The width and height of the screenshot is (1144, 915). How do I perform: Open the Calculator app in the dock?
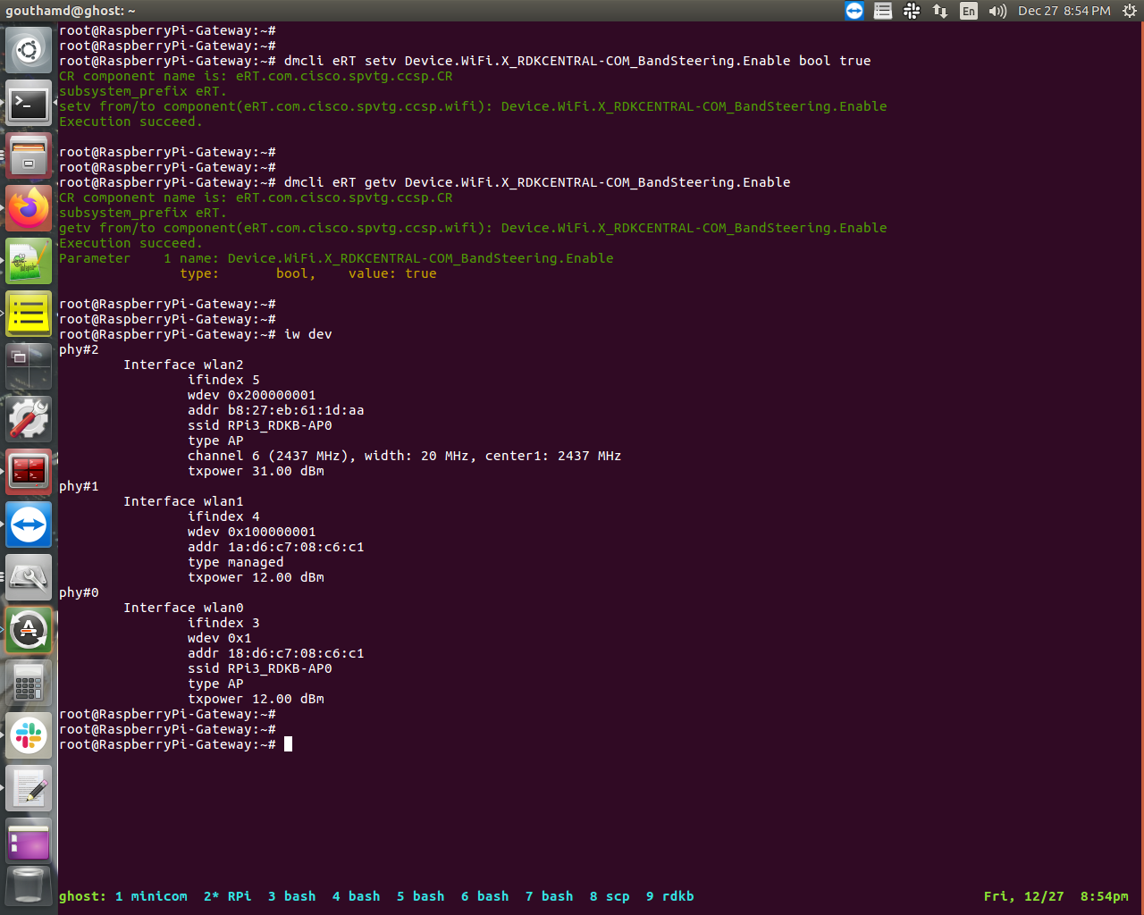(29, 684)
